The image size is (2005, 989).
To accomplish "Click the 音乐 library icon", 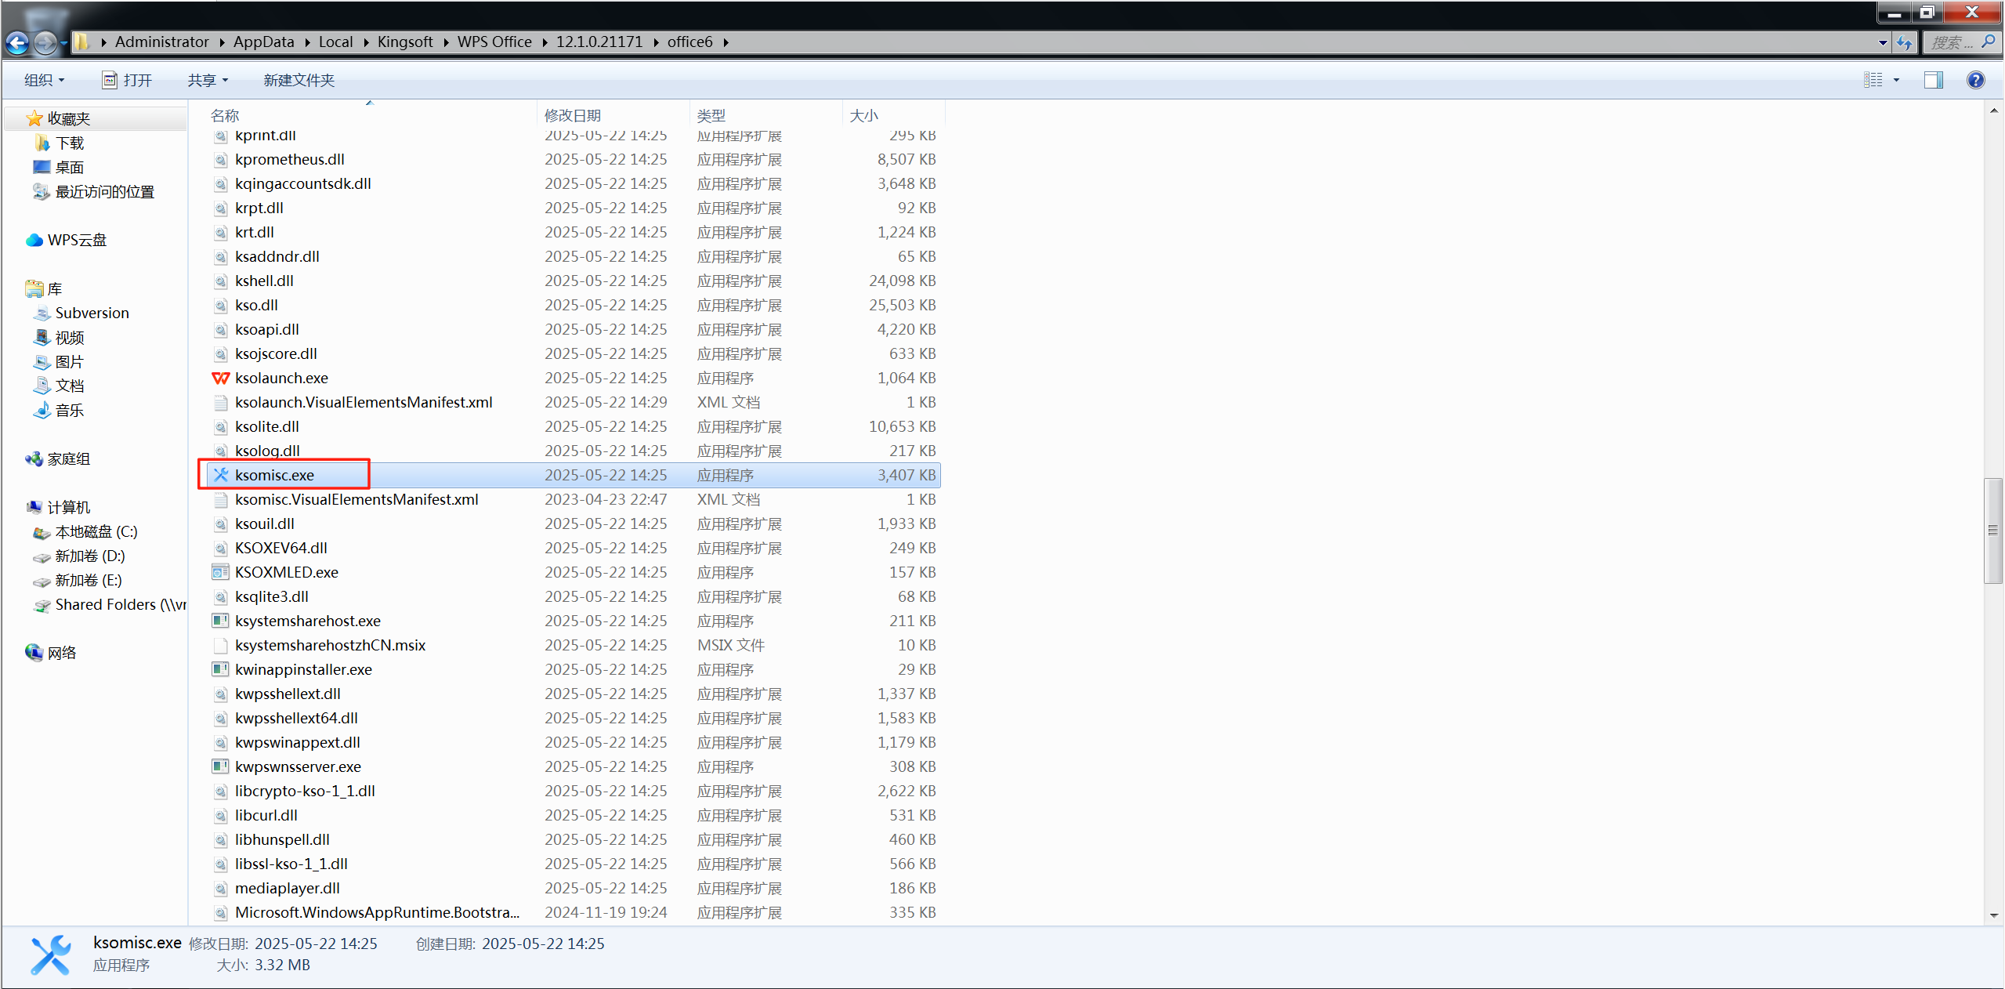I will 42,410.
